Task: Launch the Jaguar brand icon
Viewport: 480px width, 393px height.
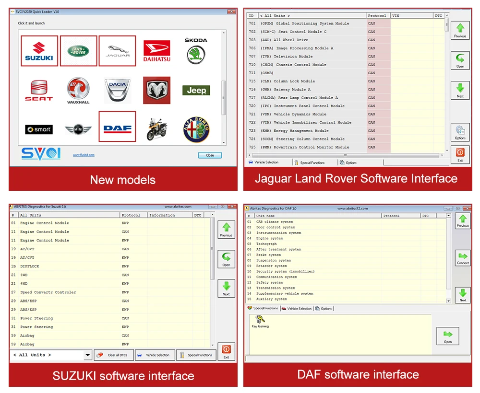Action: click(x=117, y=51)
